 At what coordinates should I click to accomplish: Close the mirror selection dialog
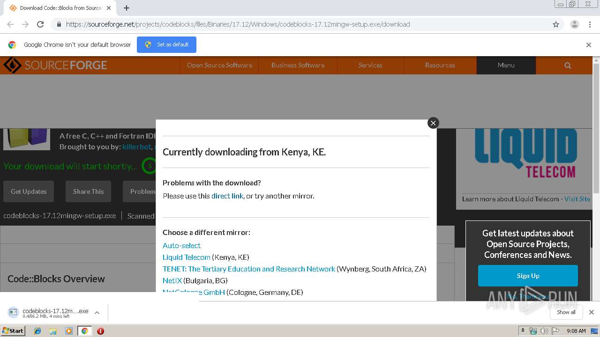[433, 123]
